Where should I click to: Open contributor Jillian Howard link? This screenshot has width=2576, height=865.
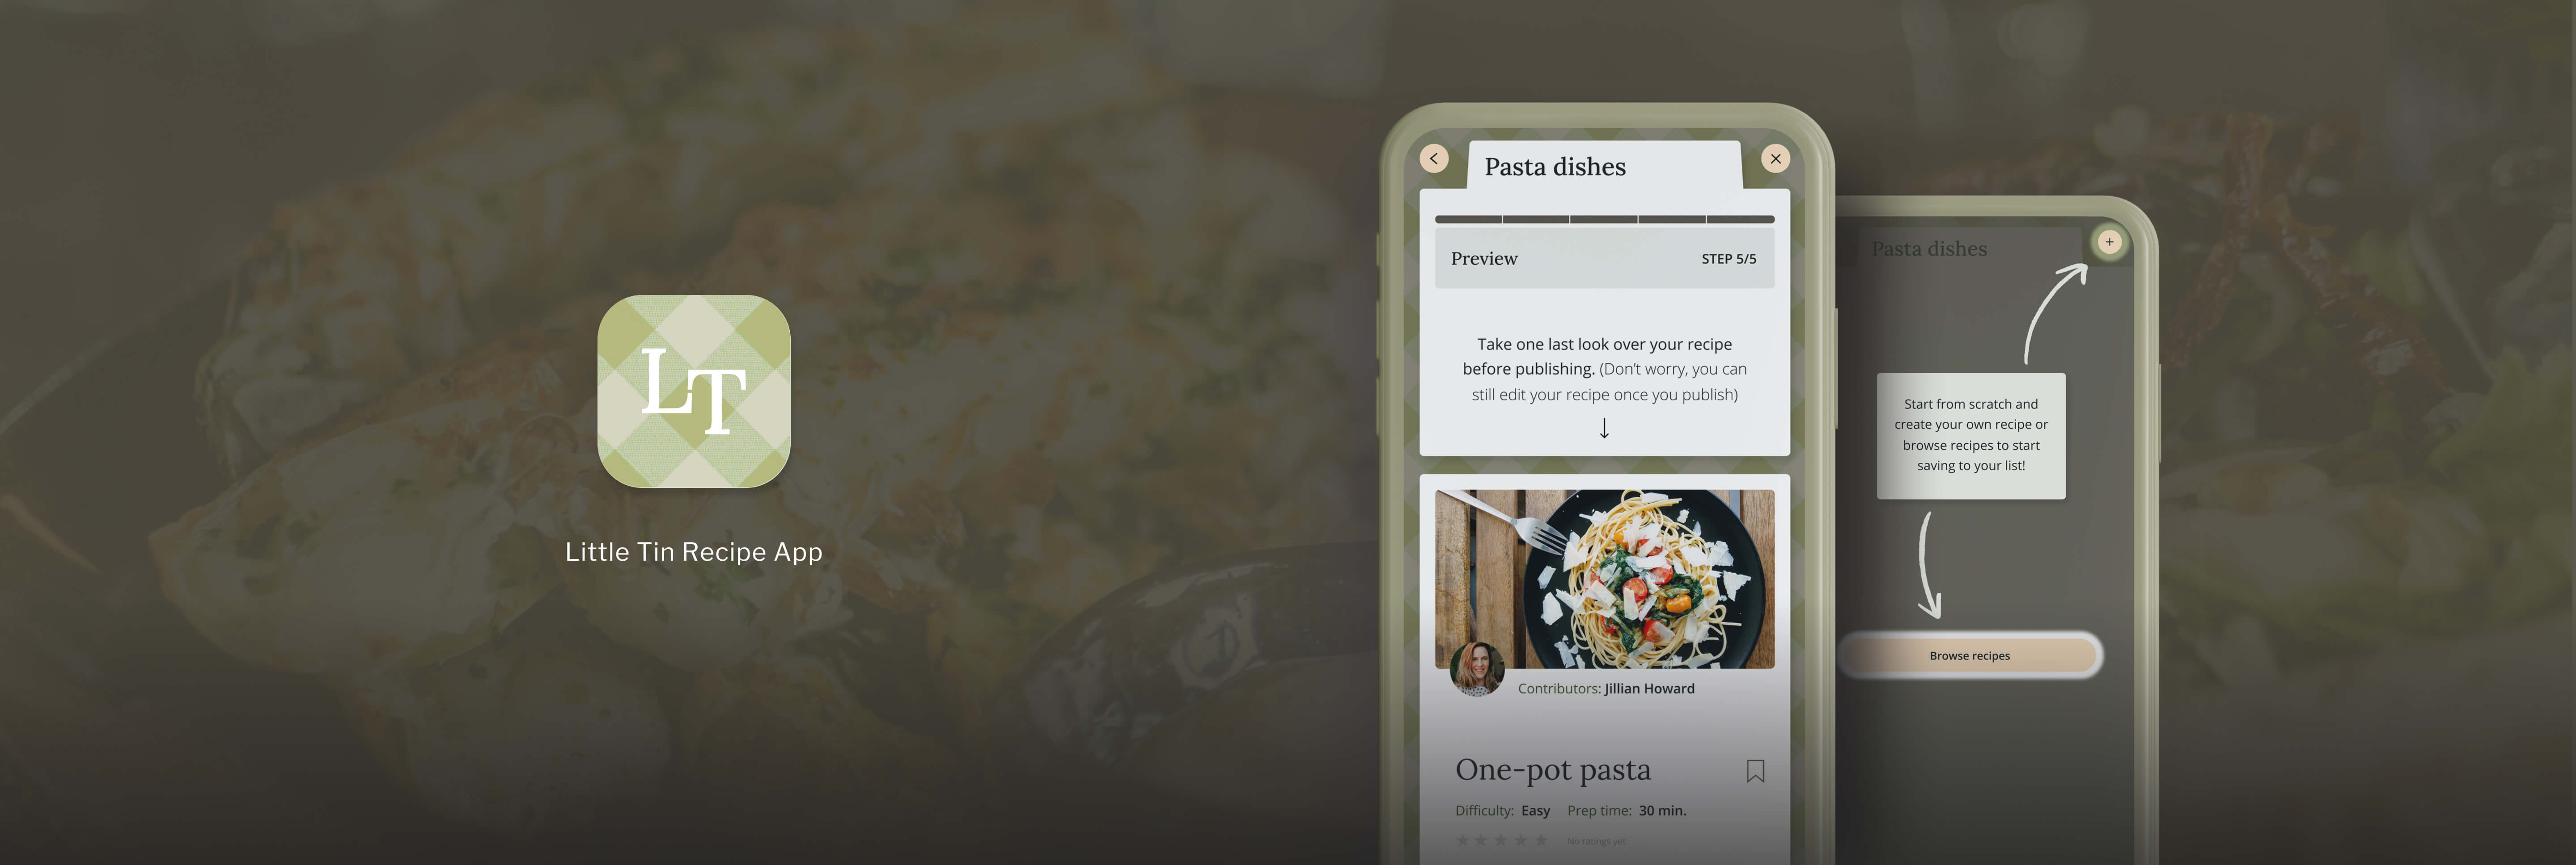1649,688
